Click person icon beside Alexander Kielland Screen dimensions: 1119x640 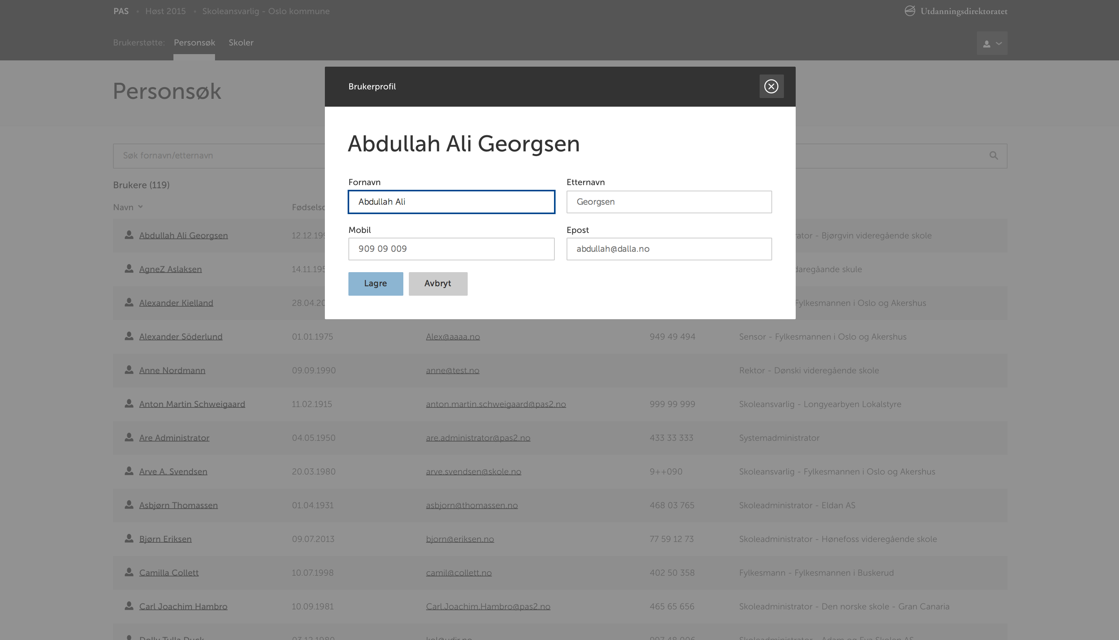click(x=129, y=302)
